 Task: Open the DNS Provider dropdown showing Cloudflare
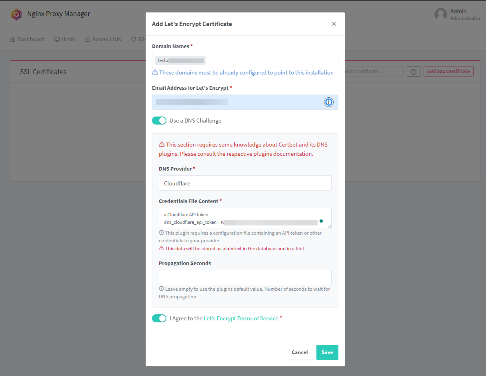(245, 183)
